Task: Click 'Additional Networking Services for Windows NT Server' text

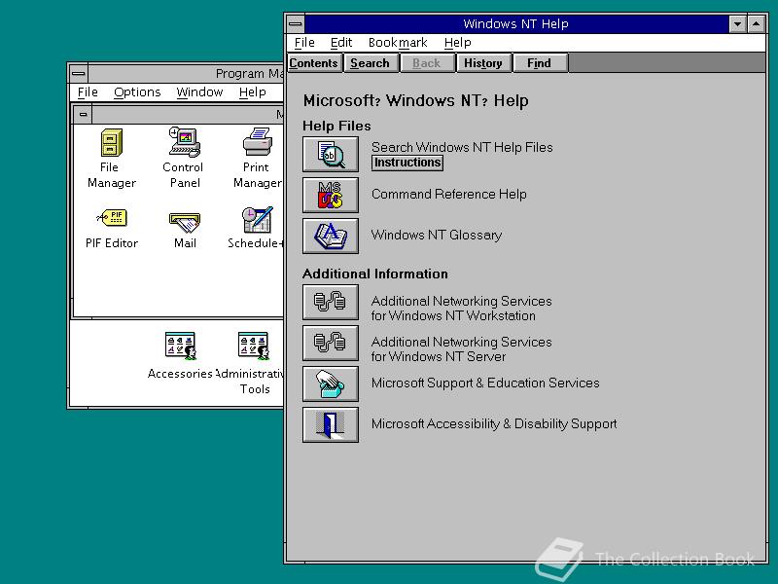Action: coord(461,349)
